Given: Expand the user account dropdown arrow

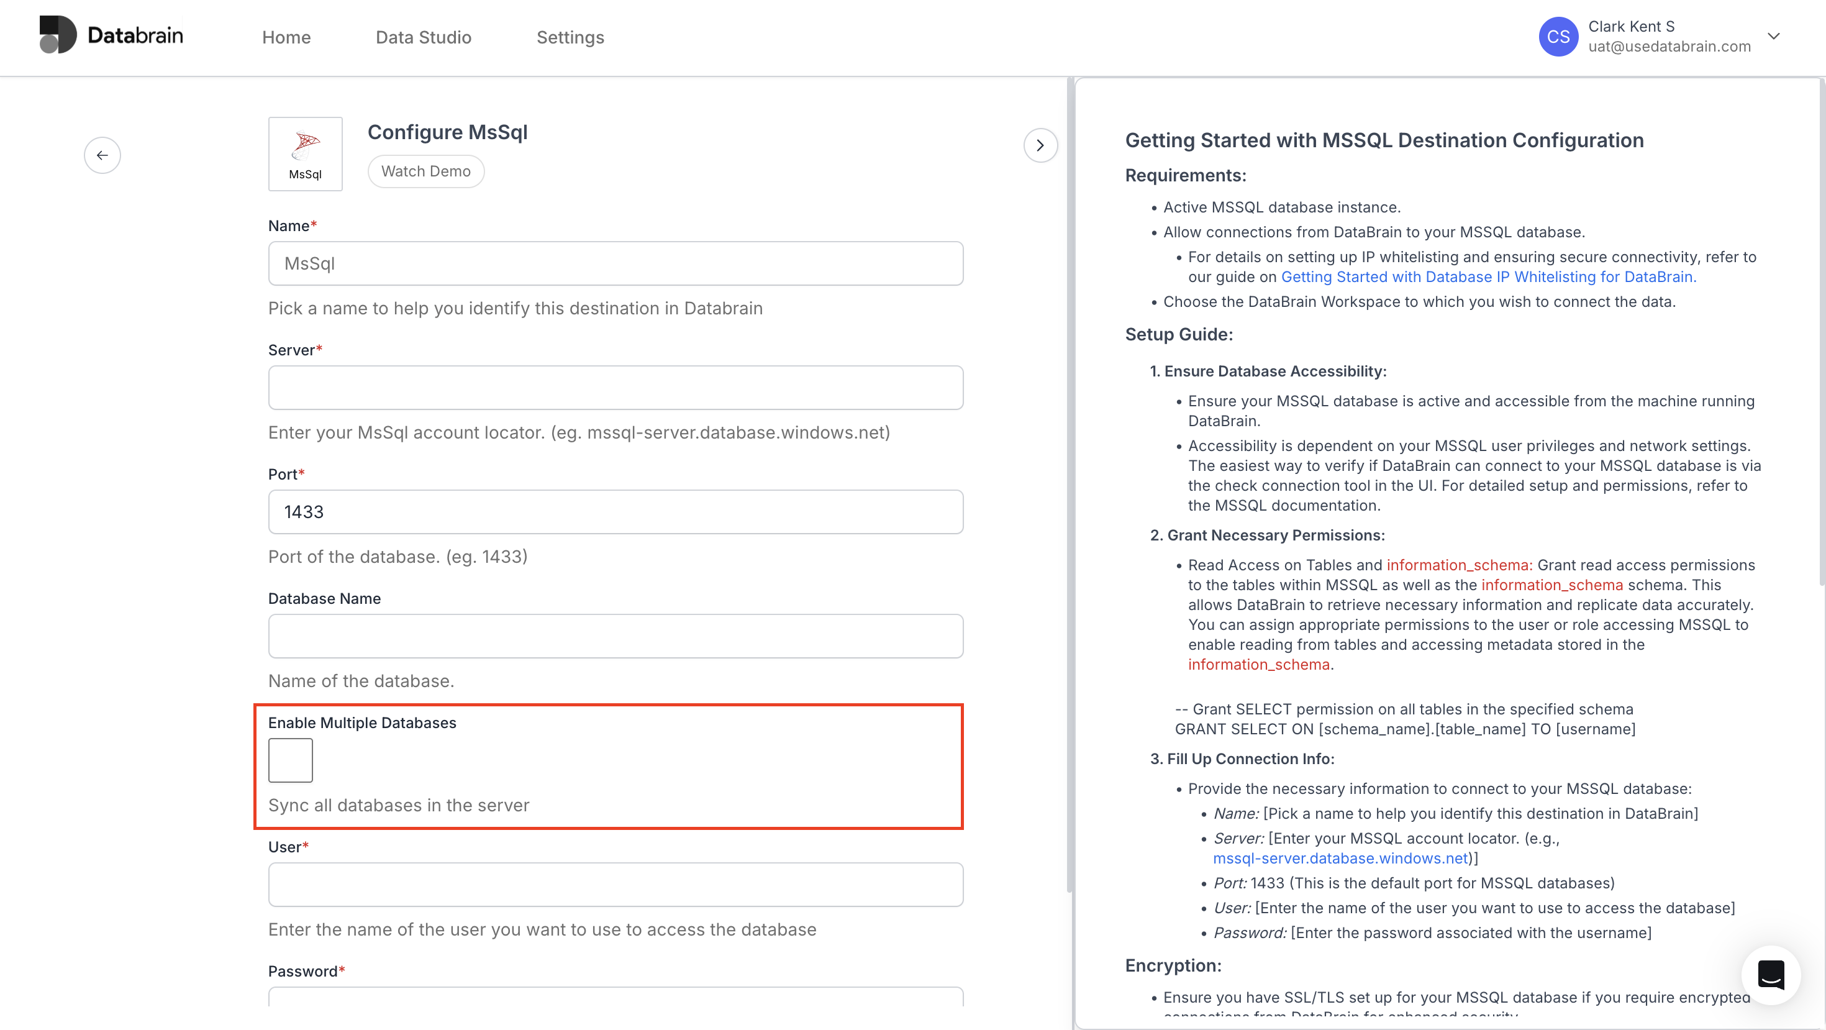Looking at the screenshot, I should tap(1774, 37).
